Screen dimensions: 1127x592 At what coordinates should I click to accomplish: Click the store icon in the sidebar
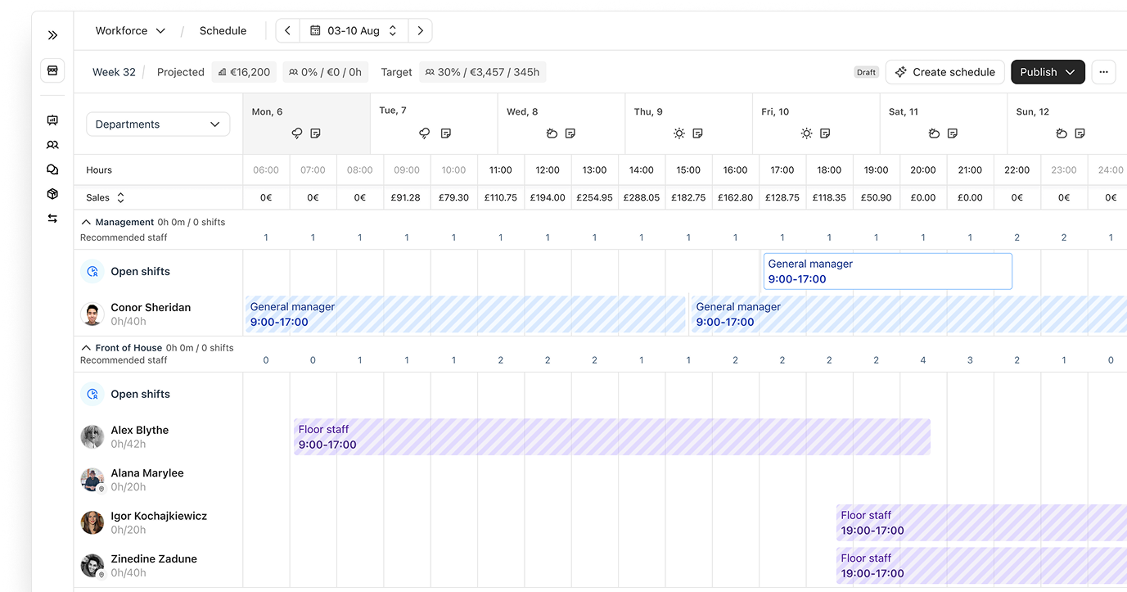pyautogui.click(x=52, y=70)
